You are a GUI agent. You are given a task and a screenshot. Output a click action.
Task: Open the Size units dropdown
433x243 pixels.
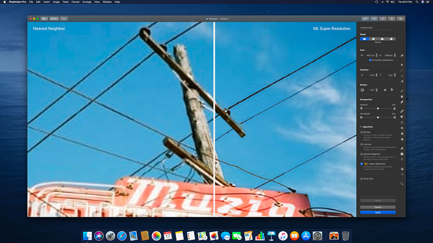coord(363,50)
